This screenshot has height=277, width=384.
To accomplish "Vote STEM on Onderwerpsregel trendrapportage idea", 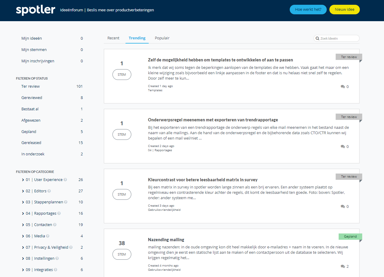I will pos(122,134).
